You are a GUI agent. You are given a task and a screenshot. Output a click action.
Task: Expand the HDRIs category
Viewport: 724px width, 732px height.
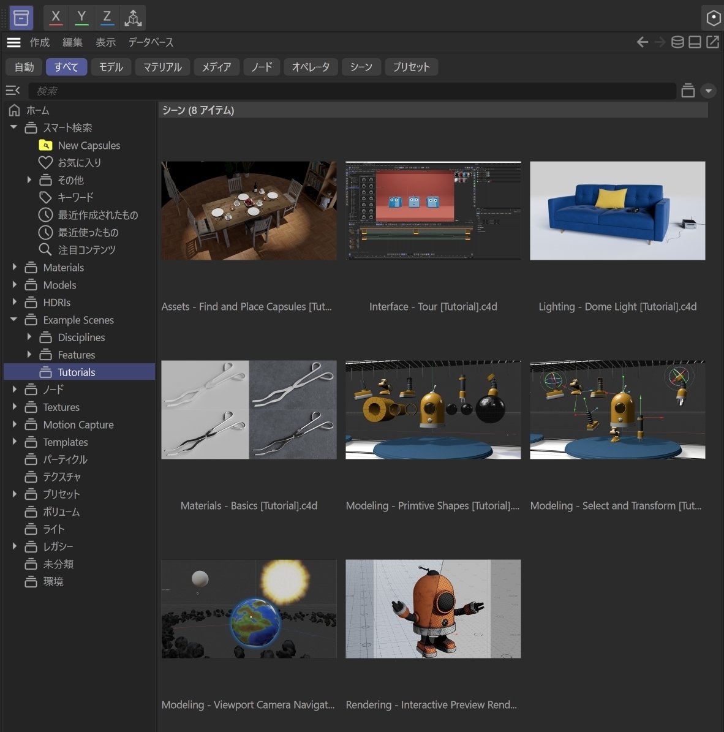[14, 302]
